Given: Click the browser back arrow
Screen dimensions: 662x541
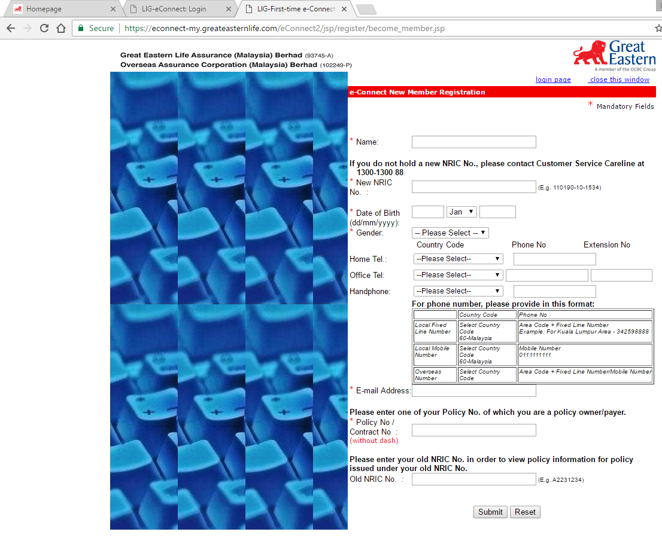Looking at the screenshot, I should [x=11, y=28].
